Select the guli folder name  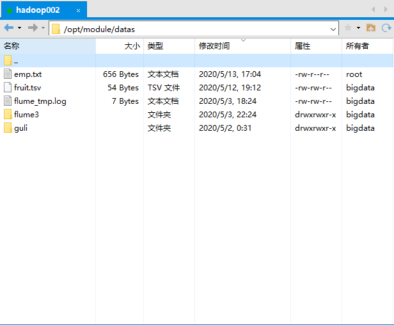(x=20, y=128)
